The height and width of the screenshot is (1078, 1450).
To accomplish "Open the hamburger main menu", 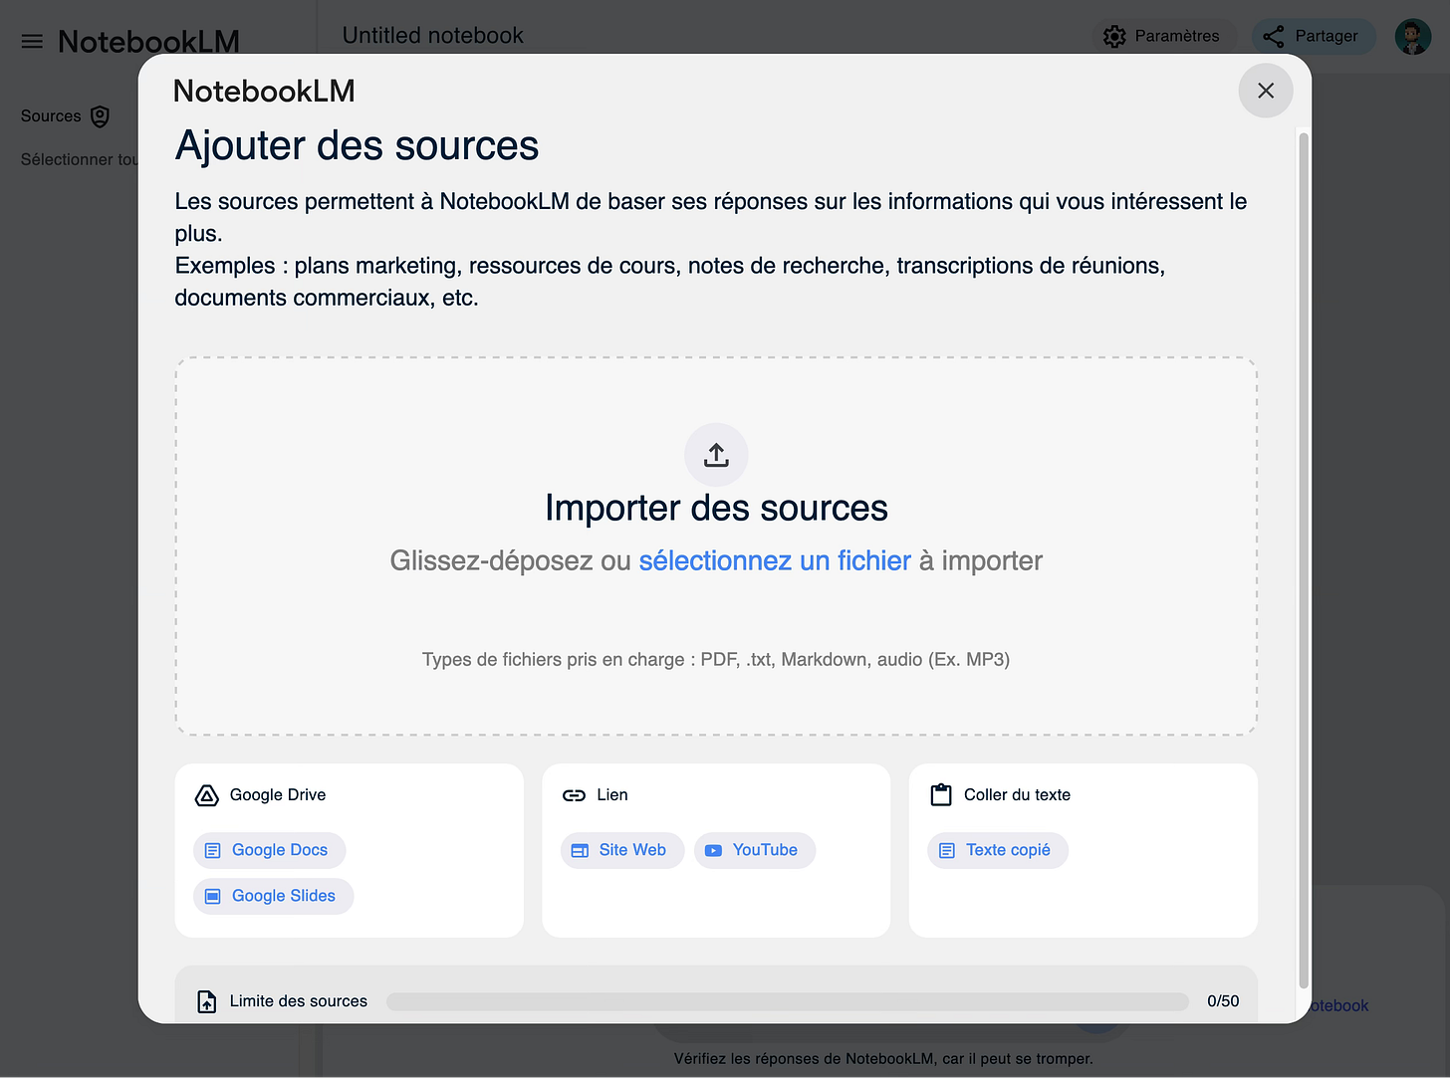I will tap(32, 41).
